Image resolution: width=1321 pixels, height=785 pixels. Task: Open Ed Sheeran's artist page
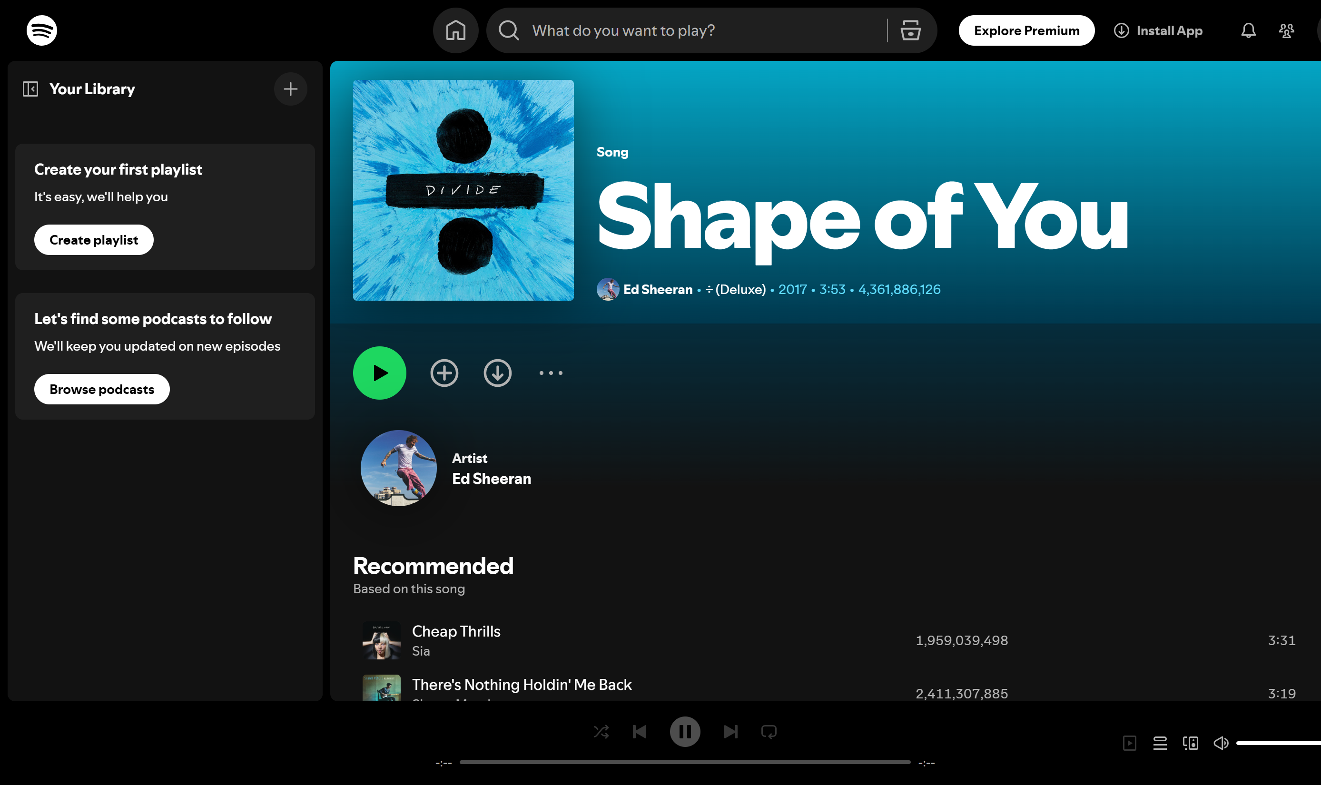(x=658, y=289)
